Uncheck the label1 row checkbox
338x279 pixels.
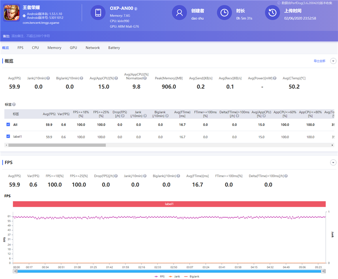pyautogui.click(x=8, y=137)
